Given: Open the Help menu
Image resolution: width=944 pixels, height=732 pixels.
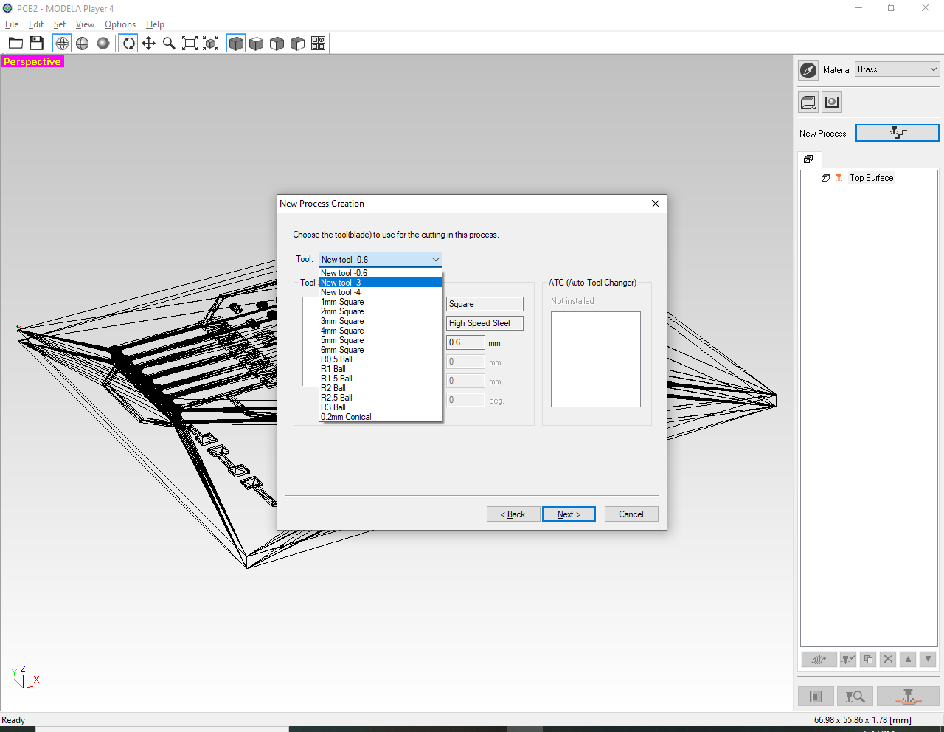Looking at the screenshot, I should click(x=155, y=24).
